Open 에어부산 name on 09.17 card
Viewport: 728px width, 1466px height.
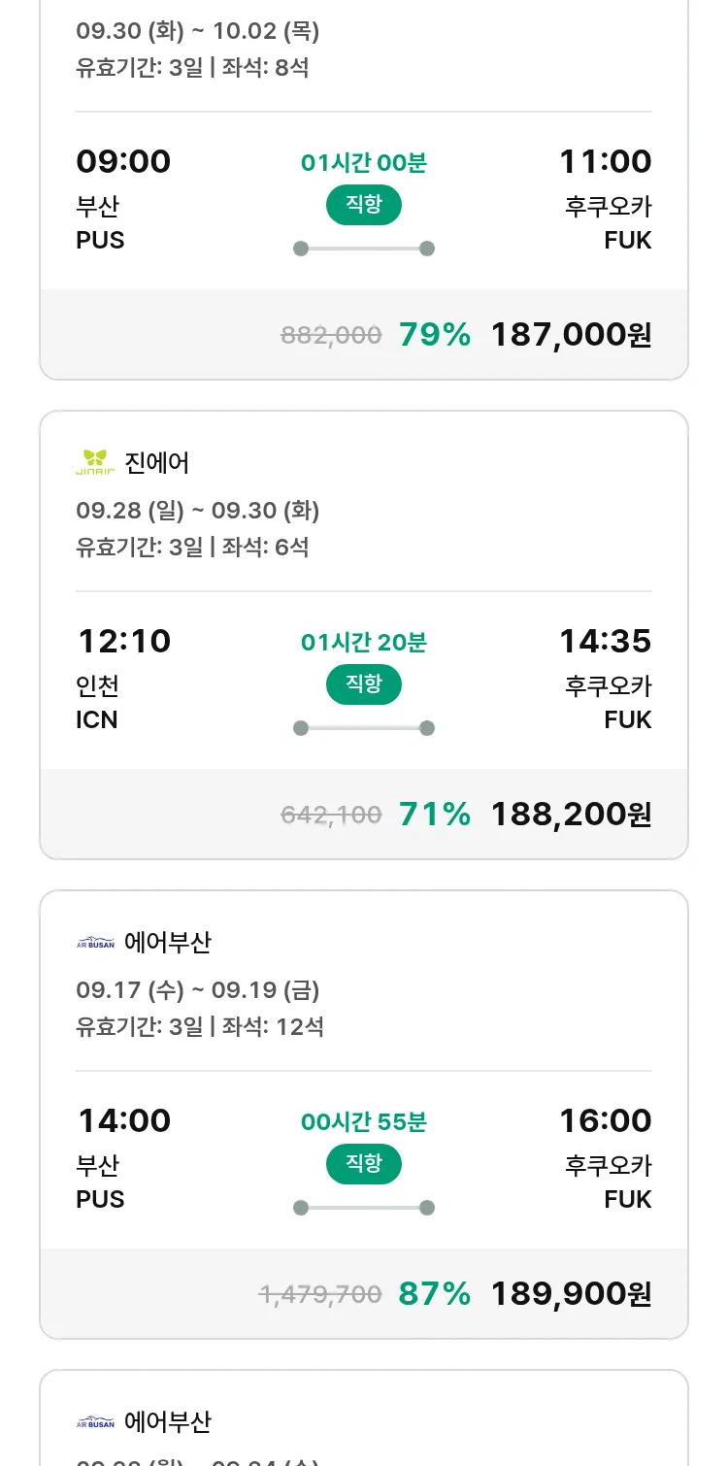coord(167,942)
